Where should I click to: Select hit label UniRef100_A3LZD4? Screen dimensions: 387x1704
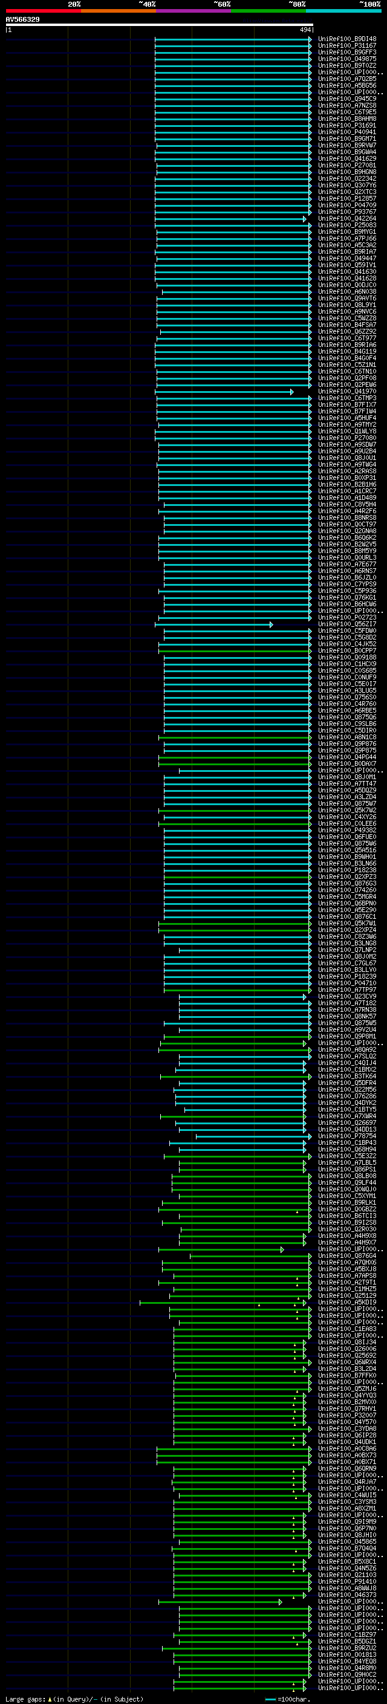347,797
